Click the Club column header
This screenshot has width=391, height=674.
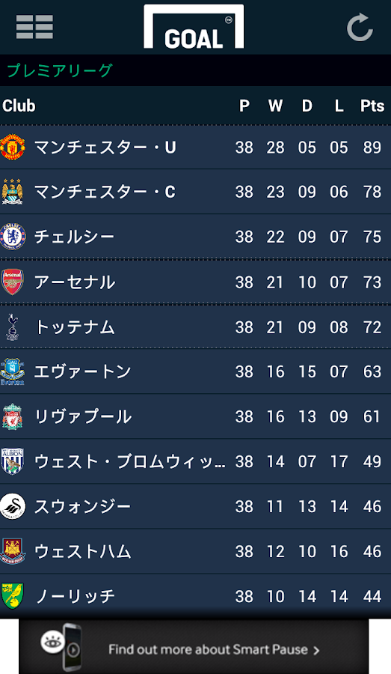pyautogui.click(x=19, y=106)
